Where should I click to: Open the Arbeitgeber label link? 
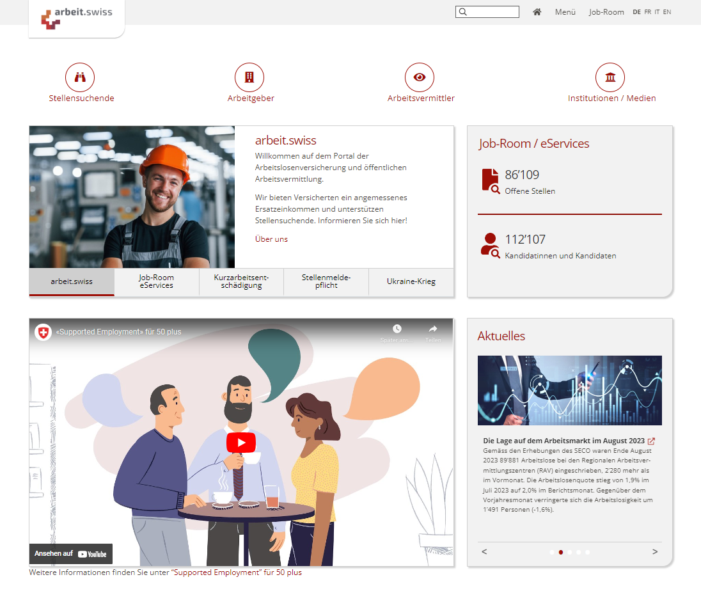coord(251,98)
